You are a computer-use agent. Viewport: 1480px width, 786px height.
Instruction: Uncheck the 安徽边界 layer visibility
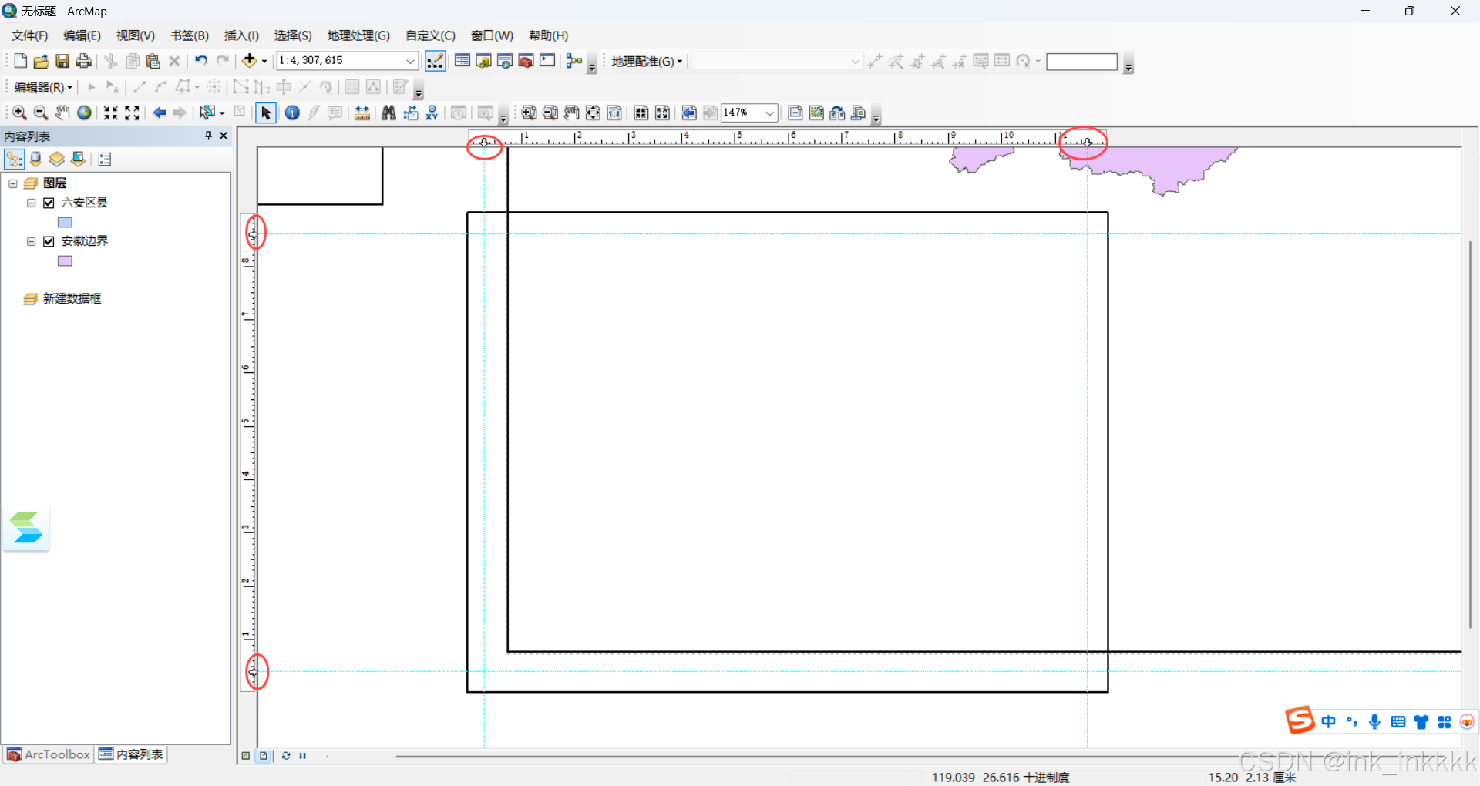(49, 241)
